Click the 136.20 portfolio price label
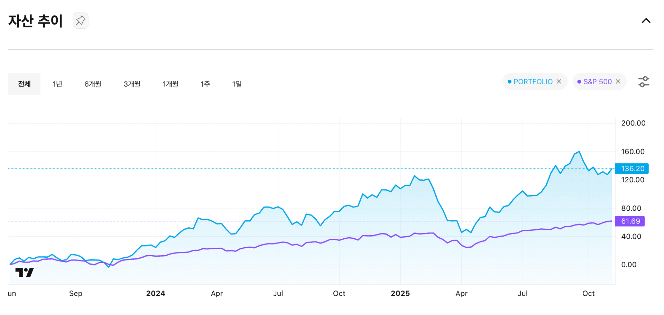Viewport: 664px width, 315px height. (x=632, y=169)
